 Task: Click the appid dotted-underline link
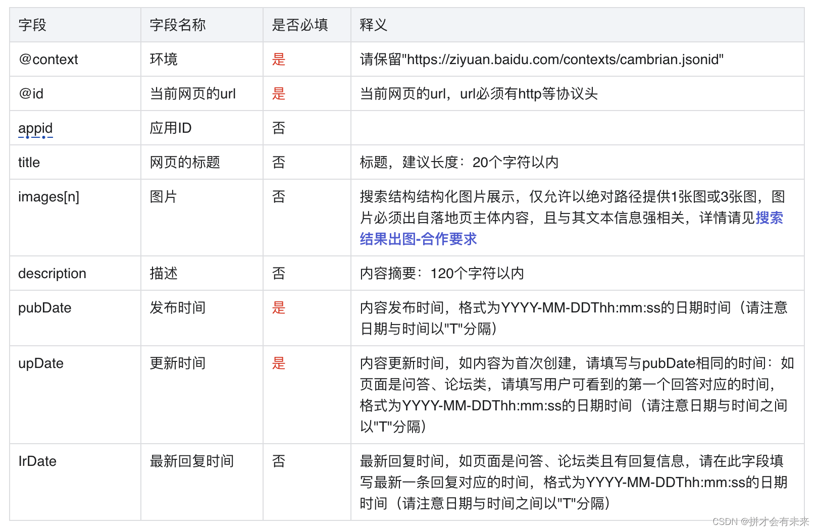pos(35,128)
